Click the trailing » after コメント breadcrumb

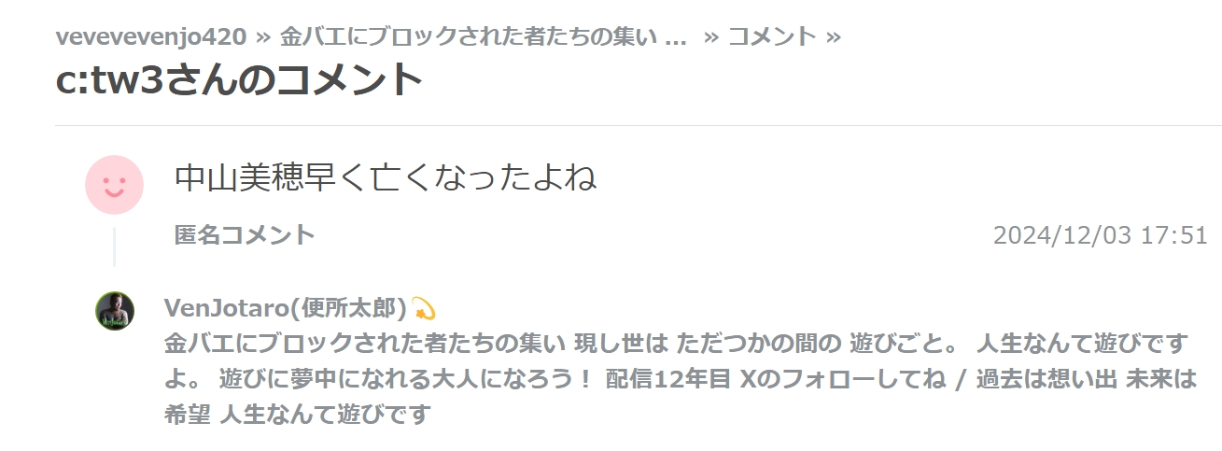point(834,36)
